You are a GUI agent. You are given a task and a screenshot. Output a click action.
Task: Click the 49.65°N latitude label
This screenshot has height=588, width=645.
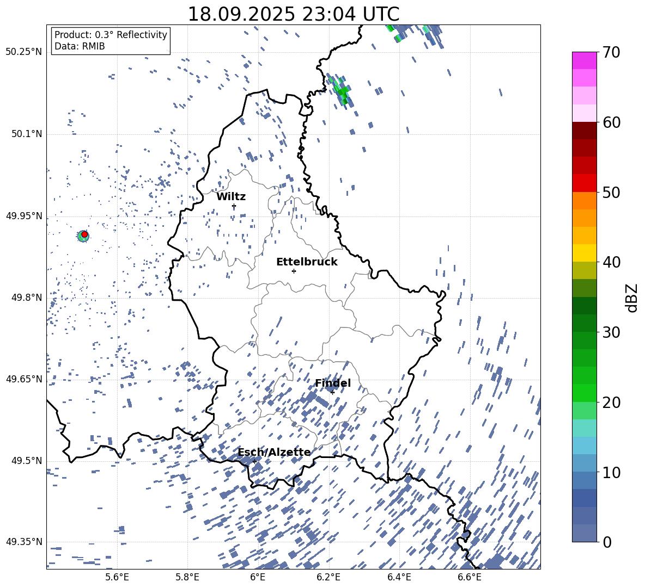coord(24,379)
